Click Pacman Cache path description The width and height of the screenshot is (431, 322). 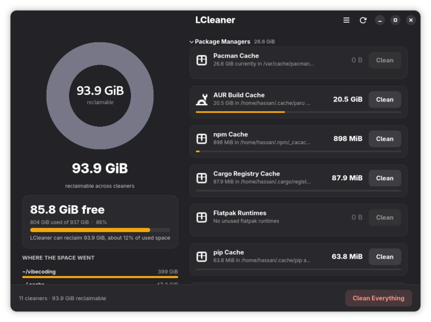pyautogui.click(x=263, y=64)
